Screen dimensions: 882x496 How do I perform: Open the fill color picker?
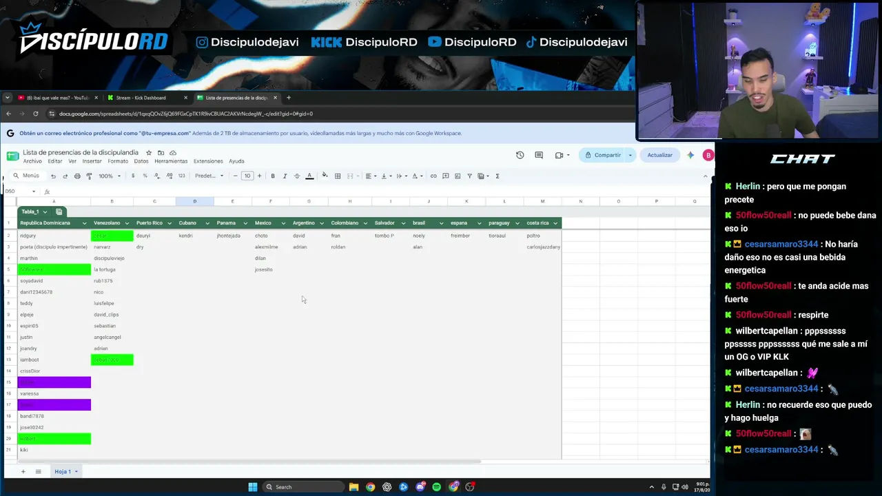(x=325, y=176)
